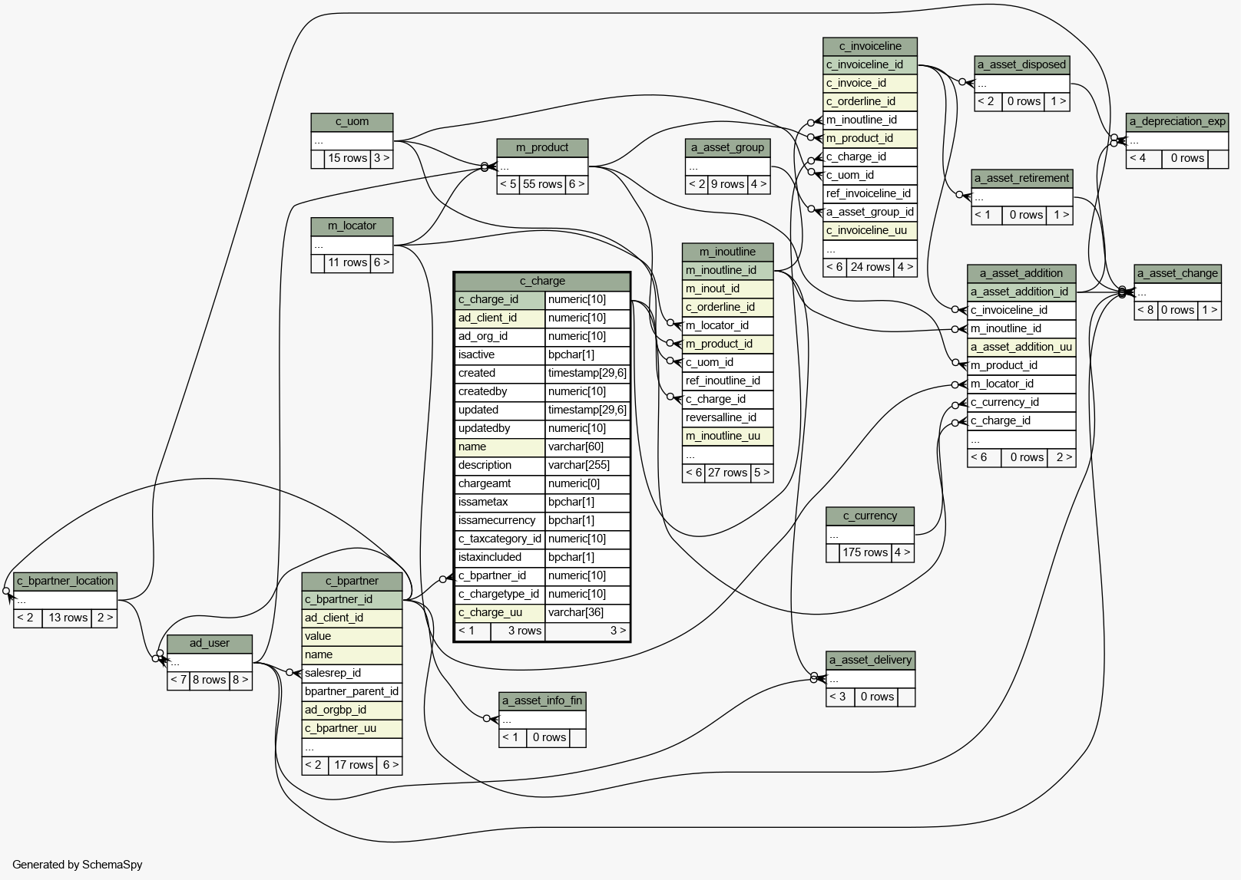This screenshot has height=880, width=1241.
Task: Click the a_asset_disposed table title
Action: (x=1022, y=64)
